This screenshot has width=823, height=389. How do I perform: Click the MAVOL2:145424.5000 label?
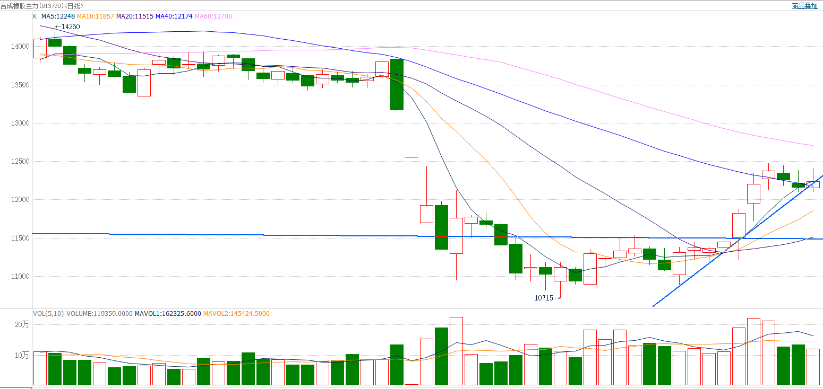236,314
